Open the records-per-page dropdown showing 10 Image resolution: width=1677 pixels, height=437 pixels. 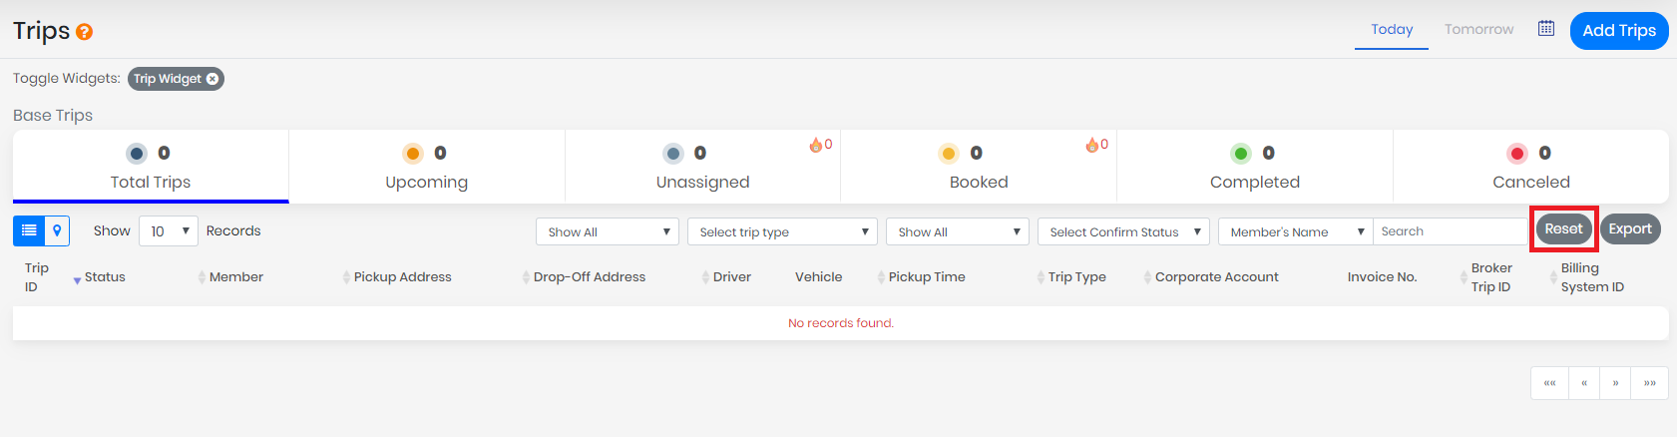(169, 231)
